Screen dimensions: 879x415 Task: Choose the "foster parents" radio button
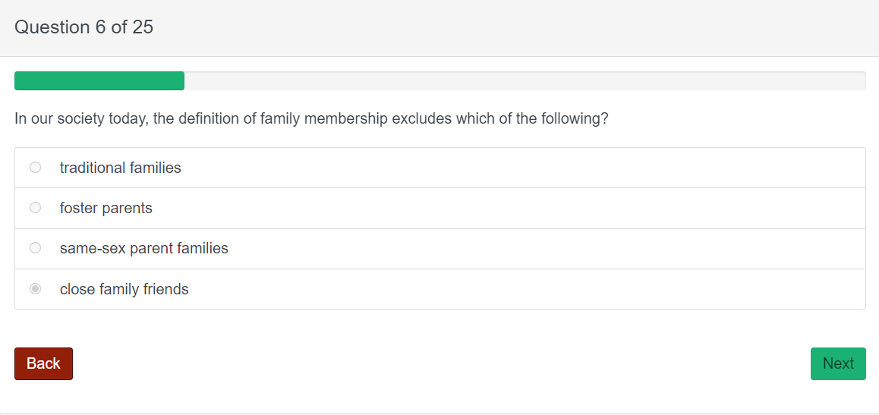point(35,208)
